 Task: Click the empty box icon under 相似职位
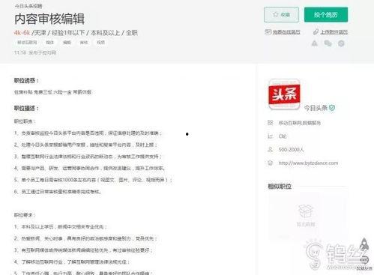tap(306, 211)
